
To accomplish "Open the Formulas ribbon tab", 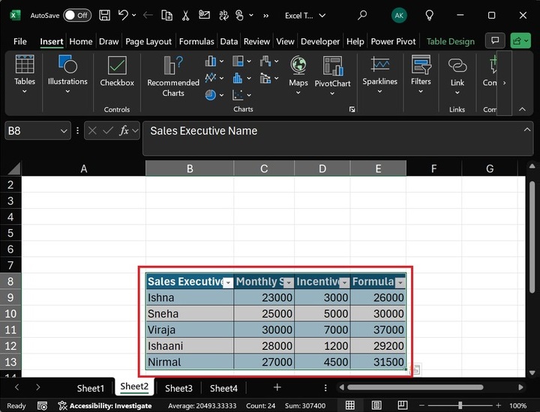I will click(196, 42).
